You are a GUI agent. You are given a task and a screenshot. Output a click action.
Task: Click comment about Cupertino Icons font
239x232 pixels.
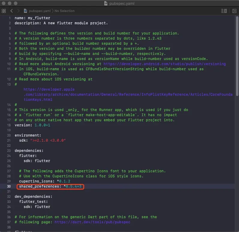click(x=92, y=171)
